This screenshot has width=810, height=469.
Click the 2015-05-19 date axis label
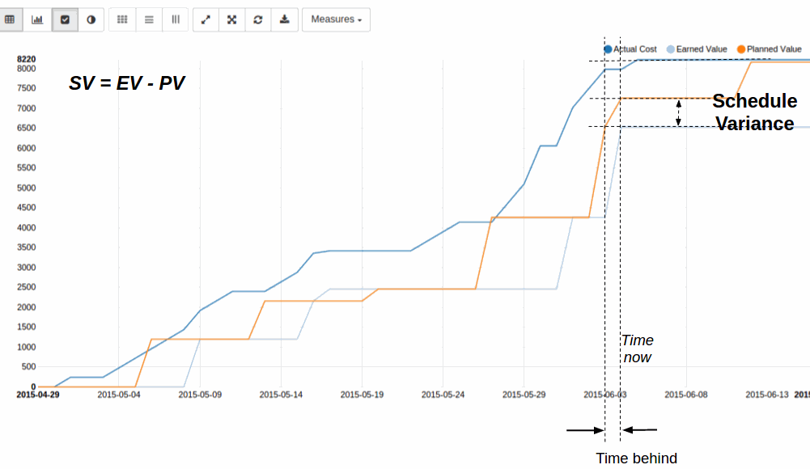point(362,395)
